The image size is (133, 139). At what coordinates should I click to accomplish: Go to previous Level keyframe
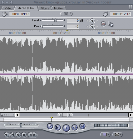[x=87, y=21]
